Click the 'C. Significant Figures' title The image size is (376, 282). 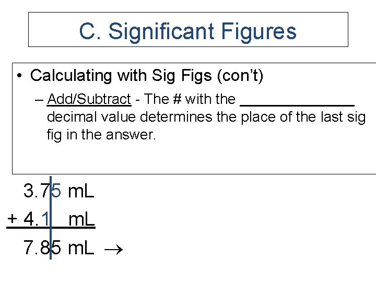188,31
